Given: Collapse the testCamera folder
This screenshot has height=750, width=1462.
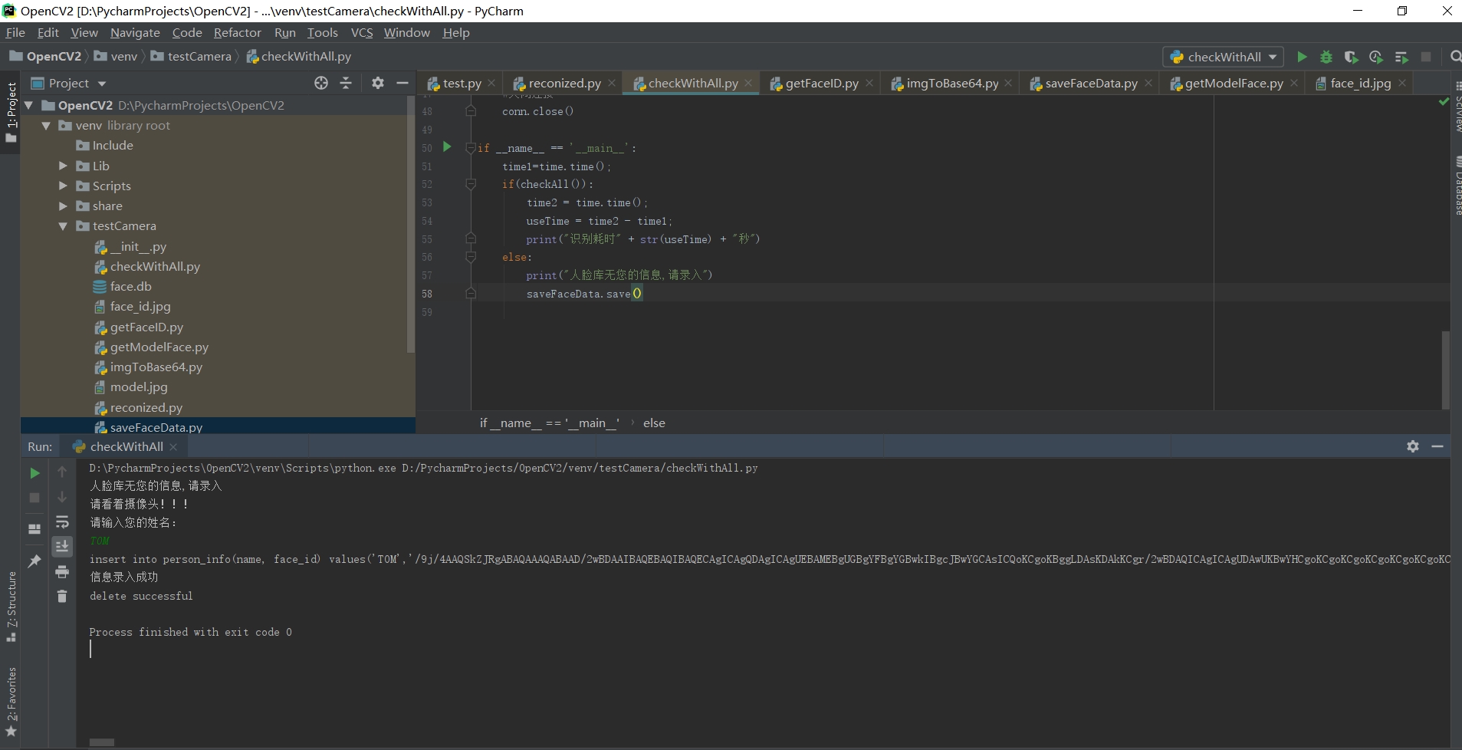Looking at the screenshot, I should pos(64,226).
